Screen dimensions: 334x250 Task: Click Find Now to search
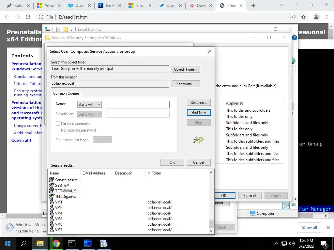coord(199,112)
